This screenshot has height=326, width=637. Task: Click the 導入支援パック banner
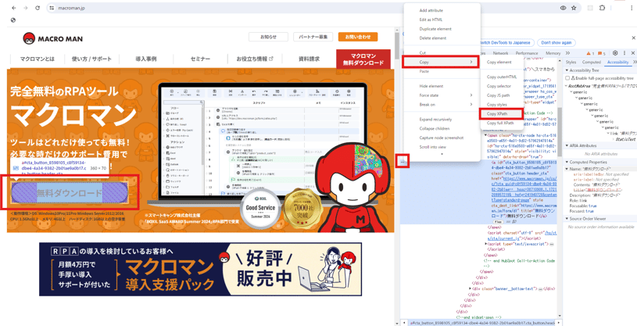tap(200, 269)
